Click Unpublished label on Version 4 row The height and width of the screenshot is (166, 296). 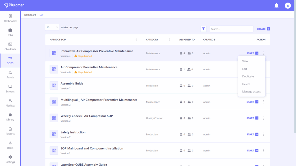[85, 56]
